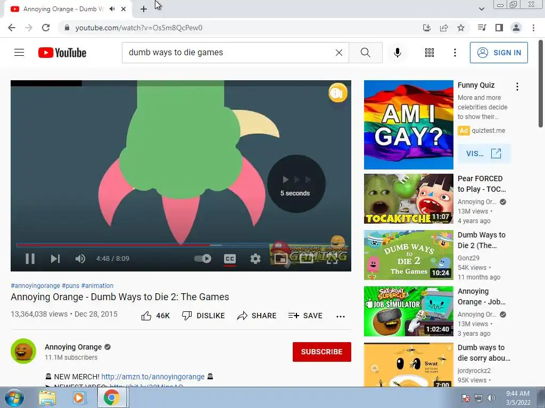Open the amzn.to/annoyingorange merch link
Image resolution: width=545 pixels, height=408 pixels.
(x=153, y=377)
